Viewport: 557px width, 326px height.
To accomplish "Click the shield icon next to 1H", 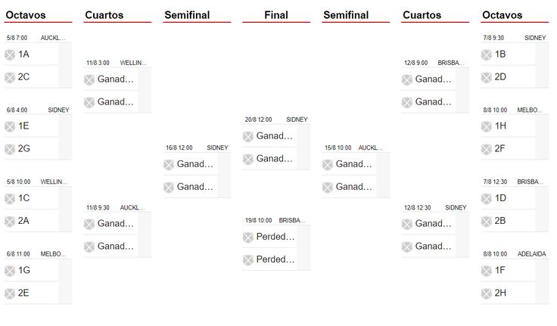I will tap(487, 126).
